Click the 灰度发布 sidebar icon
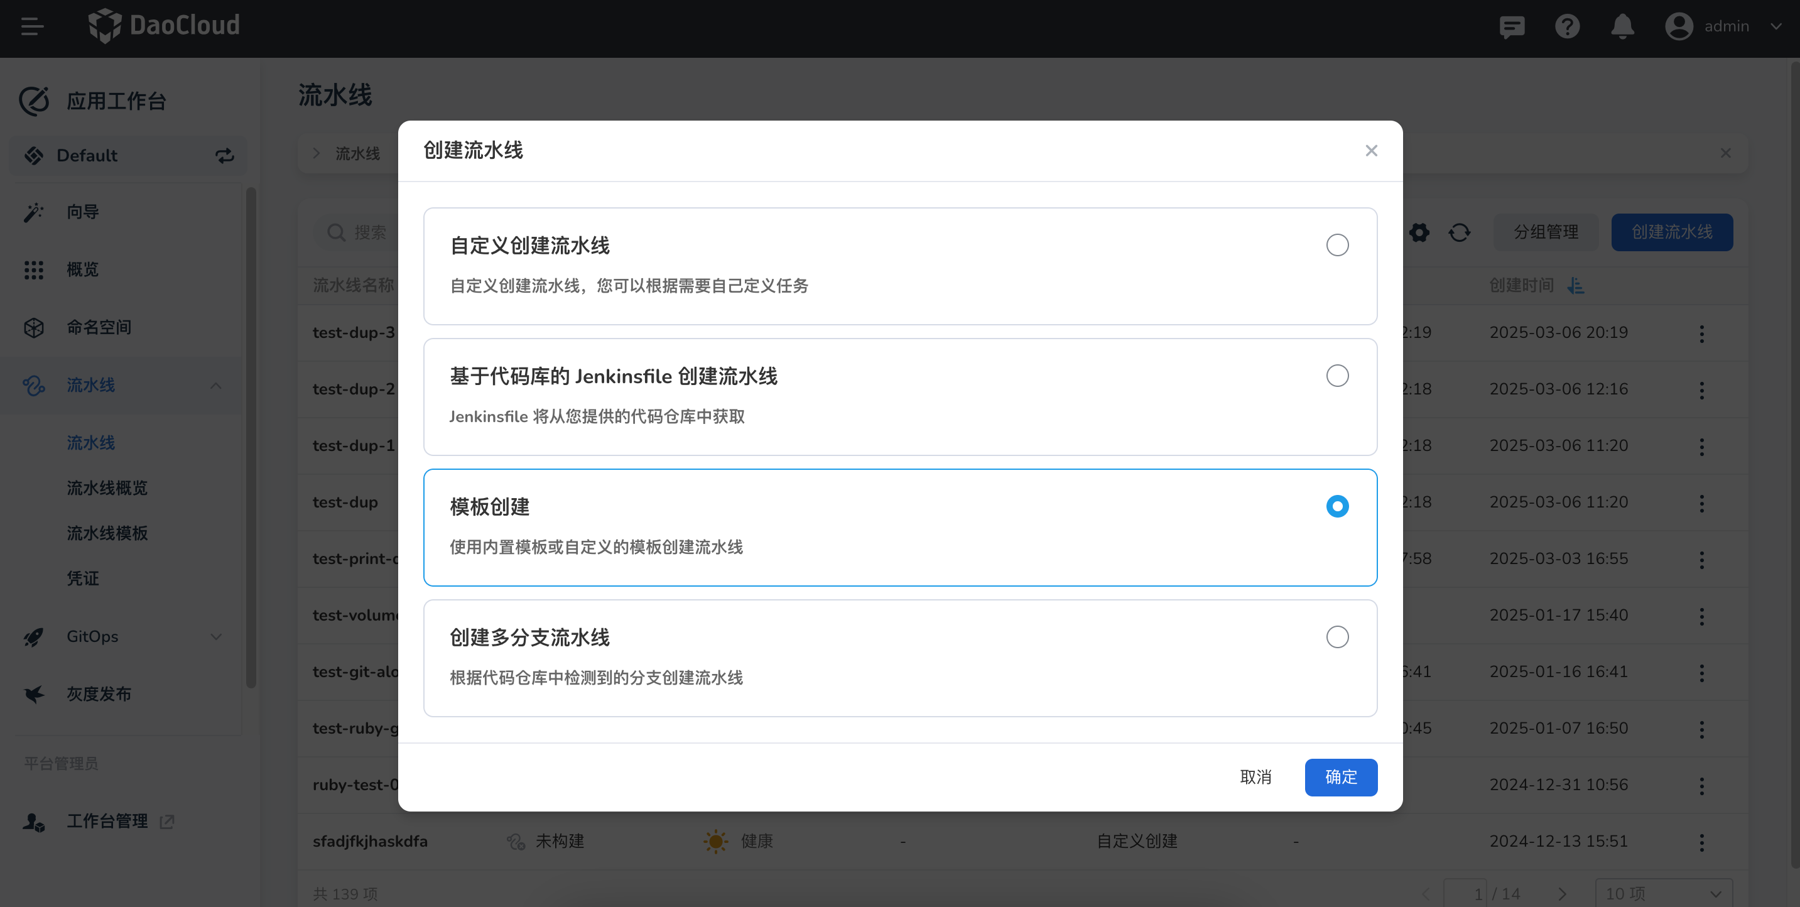Viewport: 1800px width, 907px height. (35, 693)
